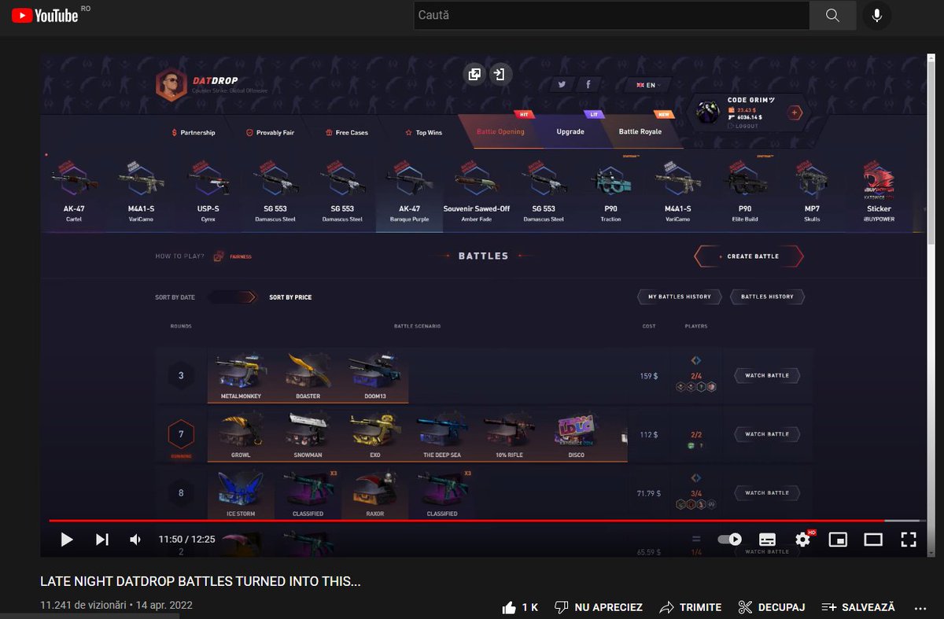Screen dimensions: 944x619
Task: Select the USP-S Cyrex drop item
Action: (208, 193)
